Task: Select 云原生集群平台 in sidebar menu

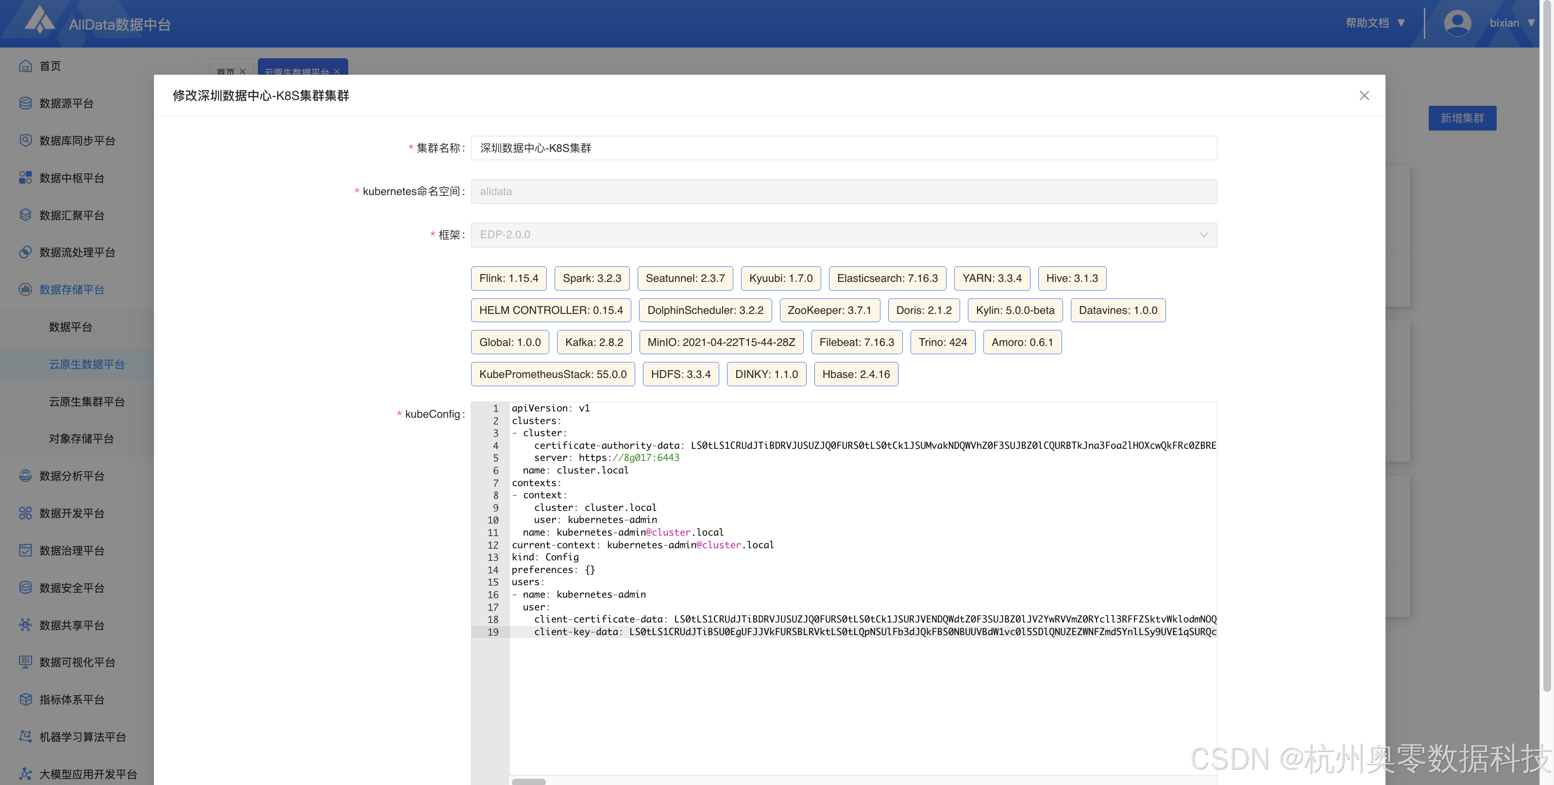Action: point(87,402)
